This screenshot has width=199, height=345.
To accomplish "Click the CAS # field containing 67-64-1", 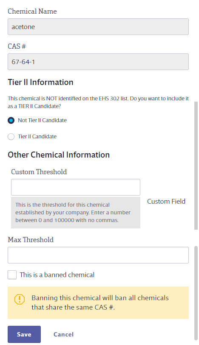I will (x=98, y=61).
